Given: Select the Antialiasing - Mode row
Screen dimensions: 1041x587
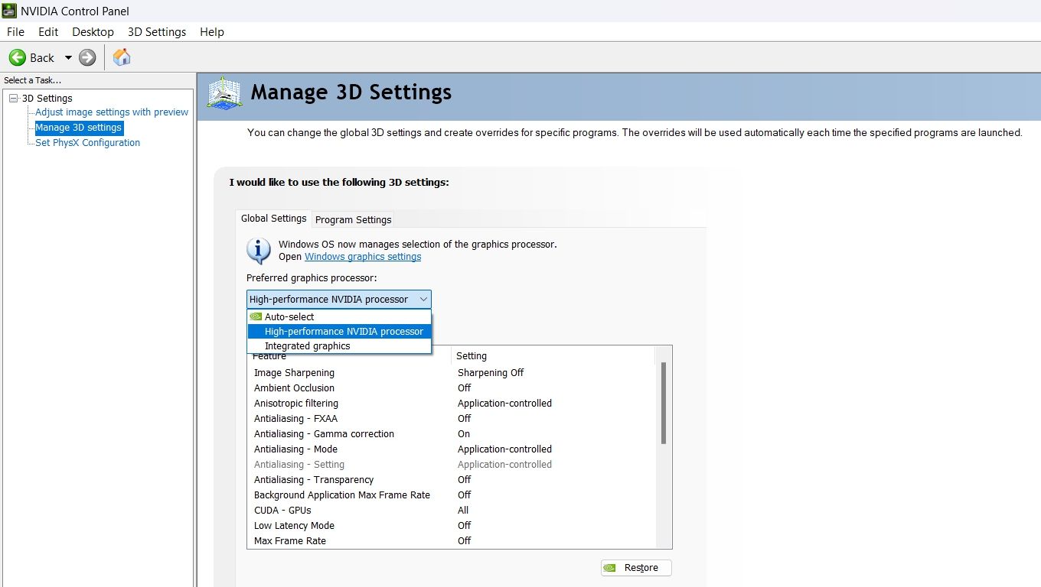Looking at the screenshot, I should 452,449.
